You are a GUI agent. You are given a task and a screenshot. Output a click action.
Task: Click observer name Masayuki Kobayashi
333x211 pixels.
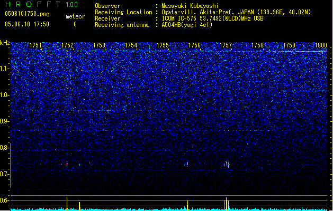point(190,6)
